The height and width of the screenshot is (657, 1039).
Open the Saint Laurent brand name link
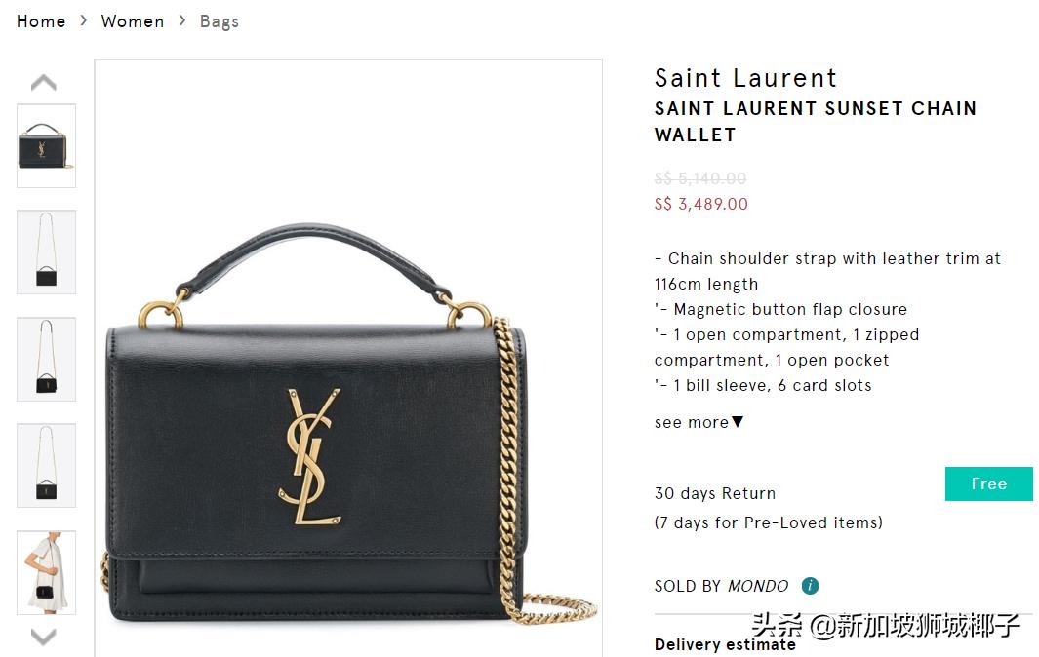(x=746, y=78)
